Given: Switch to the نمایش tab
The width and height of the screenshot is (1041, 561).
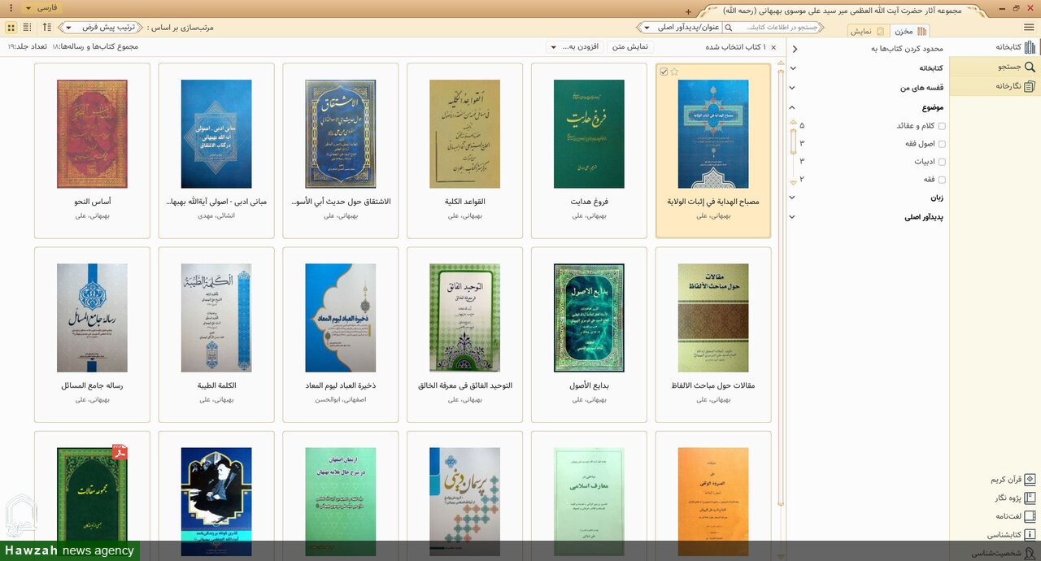Looking at the screenshot, I should (x=867, y=29).
